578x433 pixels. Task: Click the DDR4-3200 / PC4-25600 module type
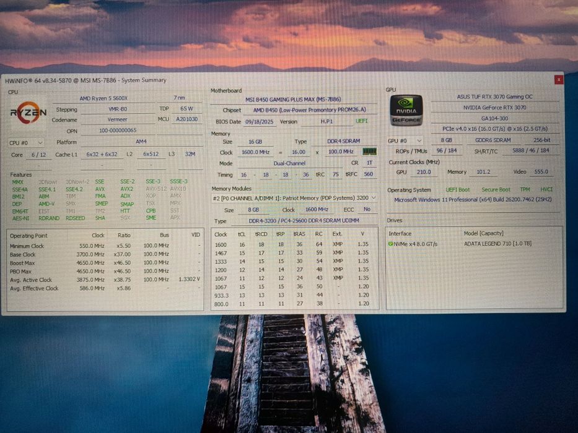click(x=304, y=221)
